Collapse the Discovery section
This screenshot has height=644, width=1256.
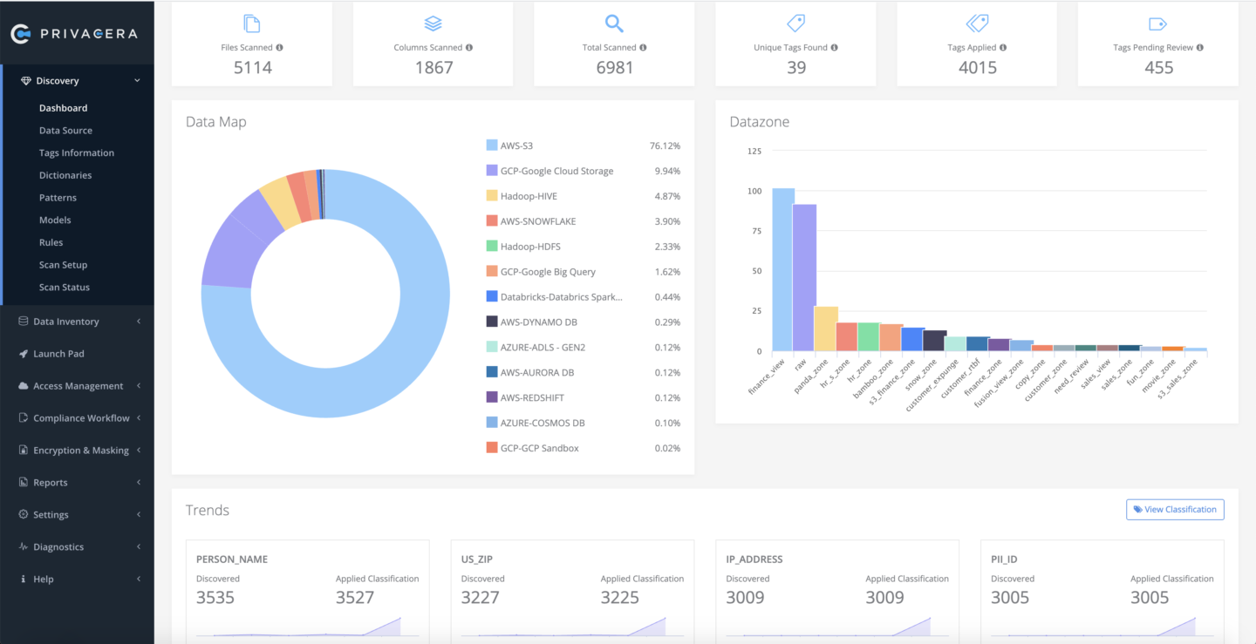[x=137, y=79]
